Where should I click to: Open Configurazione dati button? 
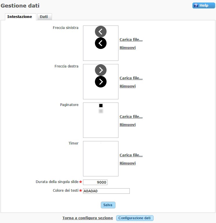pyautogui.click(x=135, y=218)
